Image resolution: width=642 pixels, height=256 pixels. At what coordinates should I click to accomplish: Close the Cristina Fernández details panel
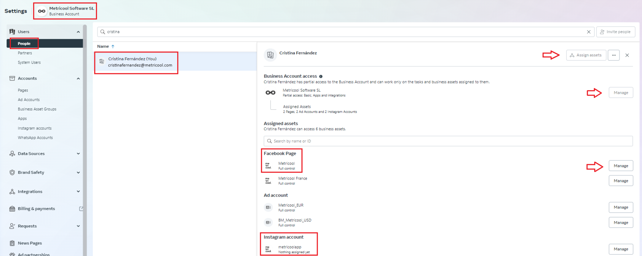627,55
